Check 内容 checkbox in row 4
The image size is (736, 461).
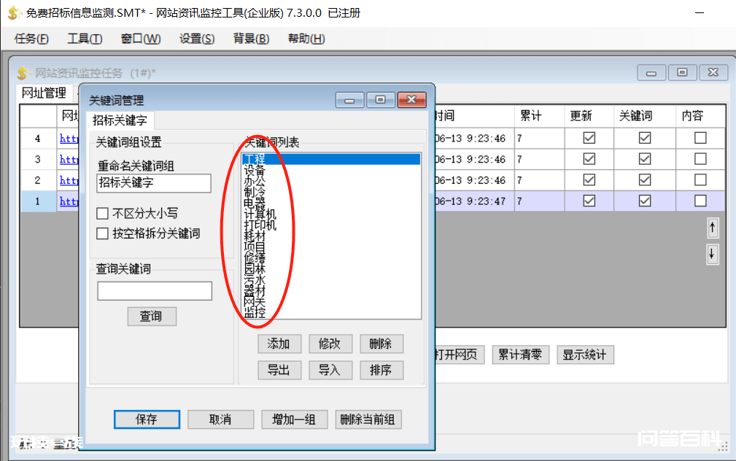700,138
